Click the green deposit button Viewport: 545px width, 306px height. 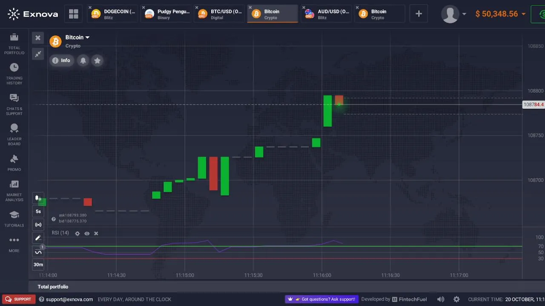pos(538,14)
